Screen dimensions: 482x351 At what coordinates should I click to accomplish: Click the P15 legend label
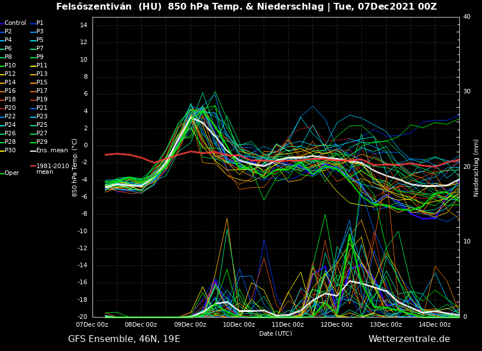click(41, 83)
